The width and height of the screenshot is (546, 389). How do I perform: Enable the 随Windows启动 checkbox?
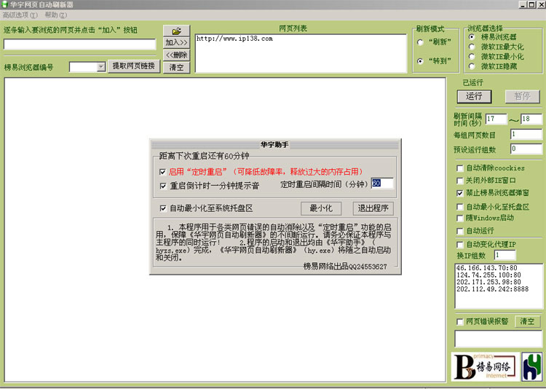(x=460, y=219)
